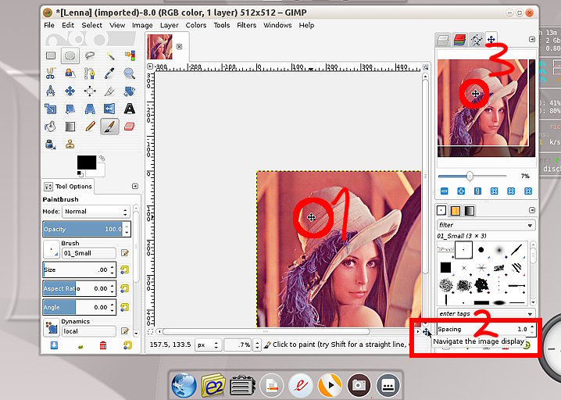Adjust the Opacity slider
This screenshot has width=561, height=400.
click(87, 229)
